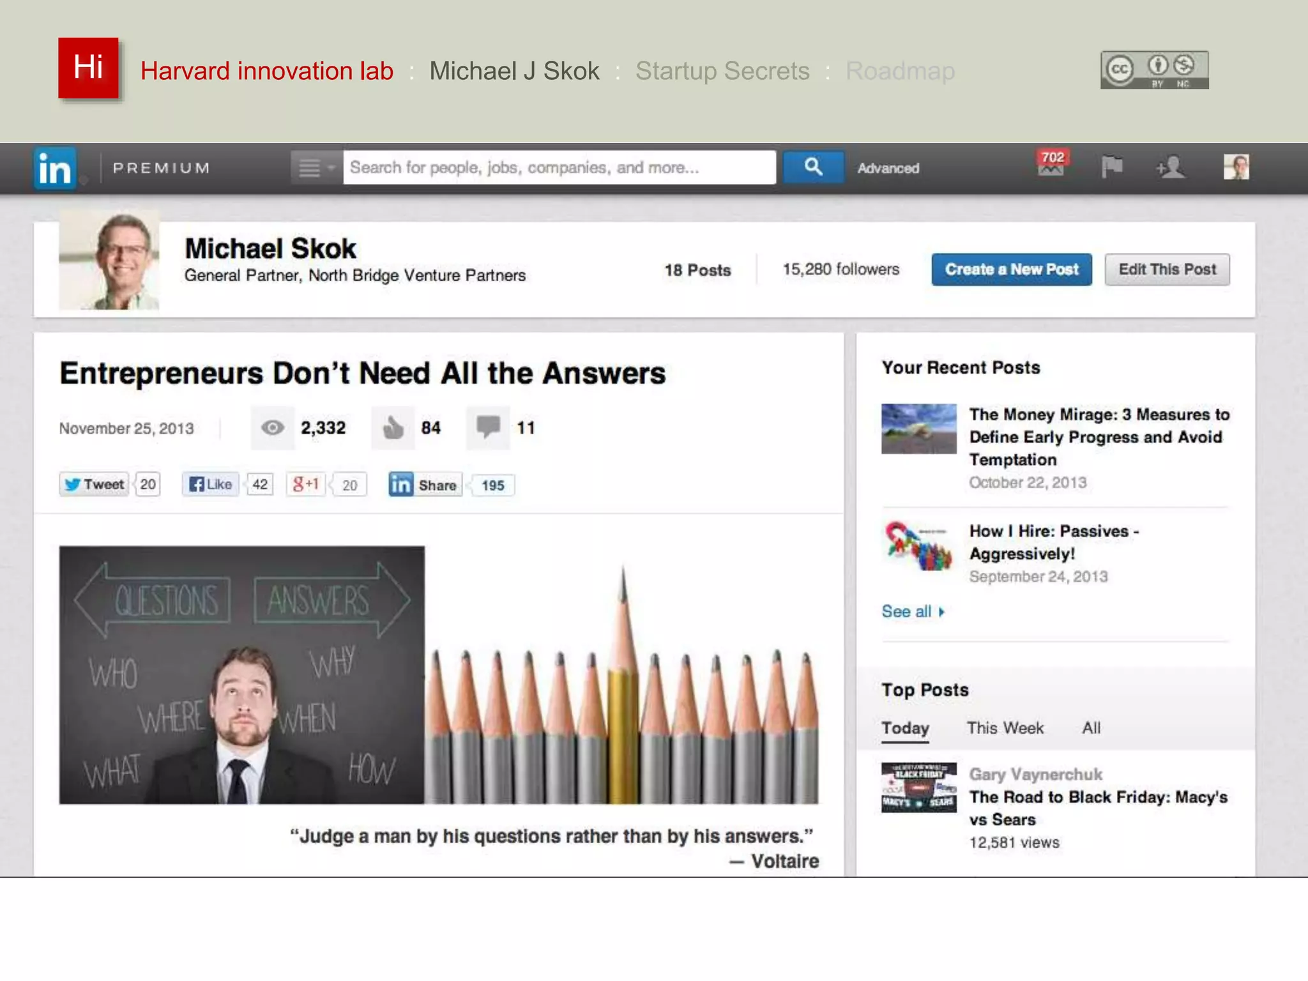The width and height of the screenshot is (1308, 981).
Task: Switch to All tab in Top Posts
Action: [x=1091, y=728]
